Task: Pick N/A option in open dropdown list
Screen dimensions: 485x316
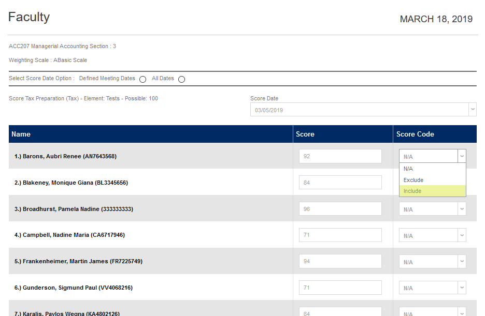Action: pyautogui.click(x=432, y=169)
